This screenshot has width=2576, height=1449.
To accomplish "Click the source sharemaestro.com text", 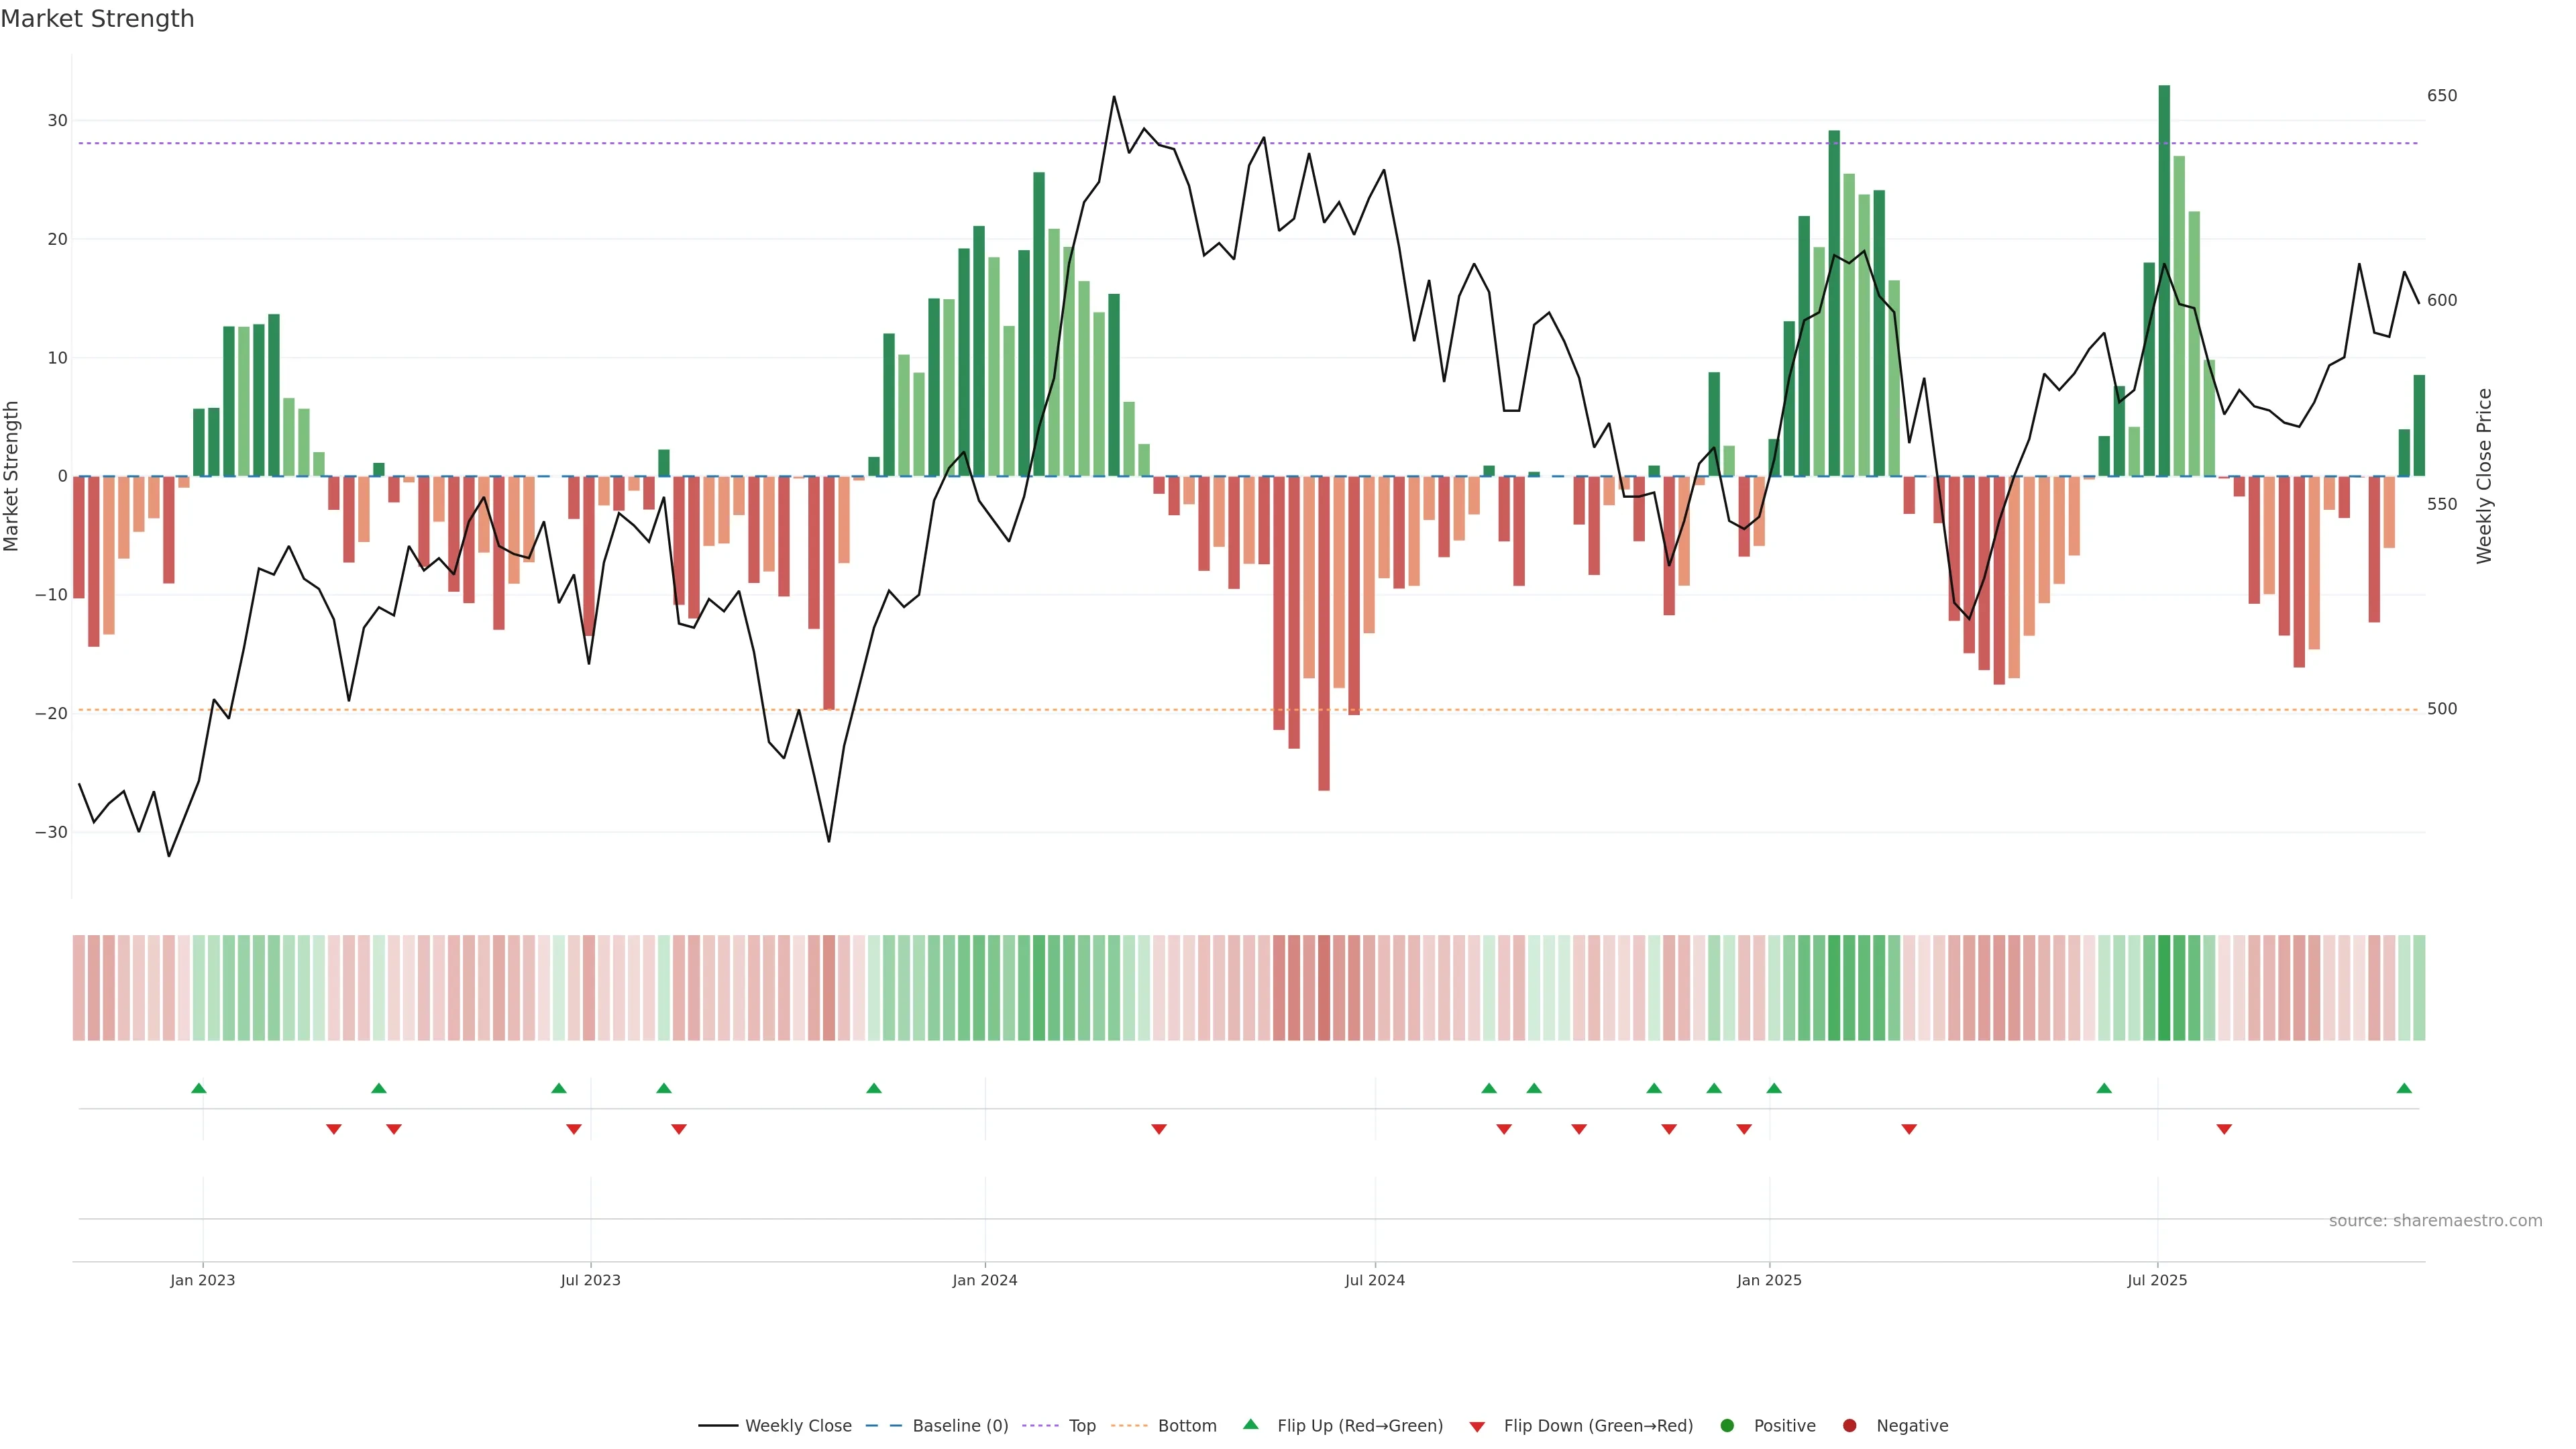I will pos(2435,1221).
